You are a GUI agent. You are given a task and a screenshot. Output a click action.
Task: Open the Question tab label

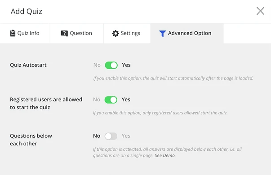coord(81,33)
